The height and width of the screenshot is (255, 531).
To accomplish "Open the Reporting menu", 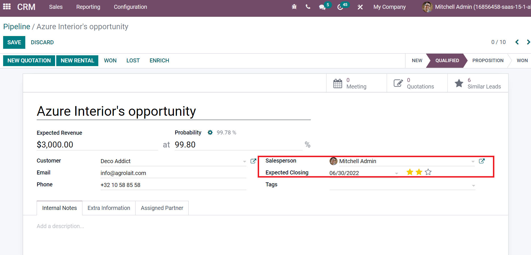I will tap(88, 7).
